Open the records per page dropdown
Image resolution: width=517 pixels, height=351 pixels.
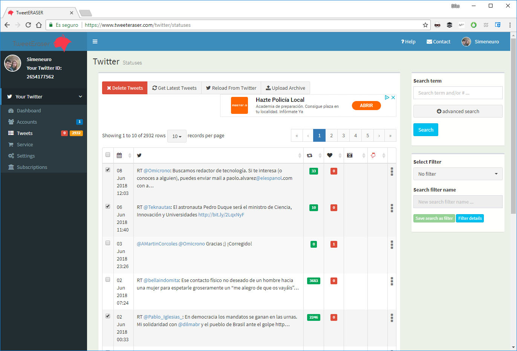[177, 136]
